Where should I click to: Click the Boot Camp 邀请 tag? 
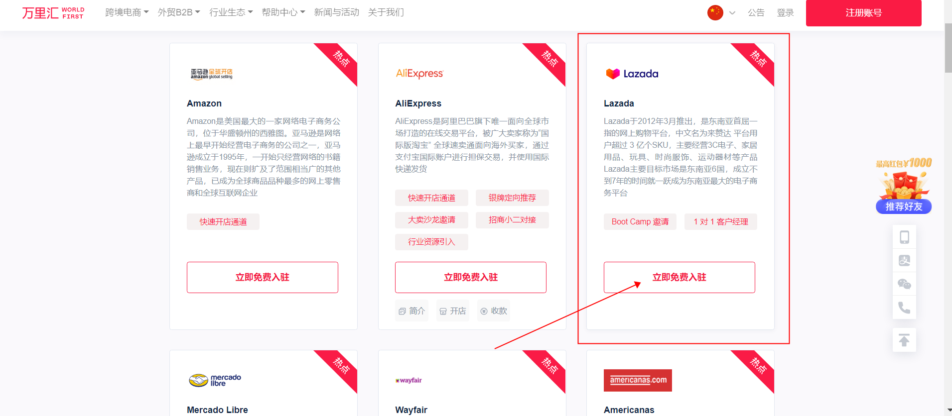click(640, 222)
